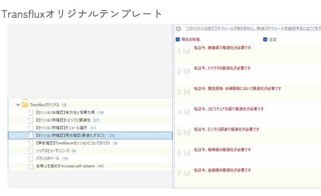Click the 1 M row number
This screenshot has height=196, width=321.
coord(183,52)
